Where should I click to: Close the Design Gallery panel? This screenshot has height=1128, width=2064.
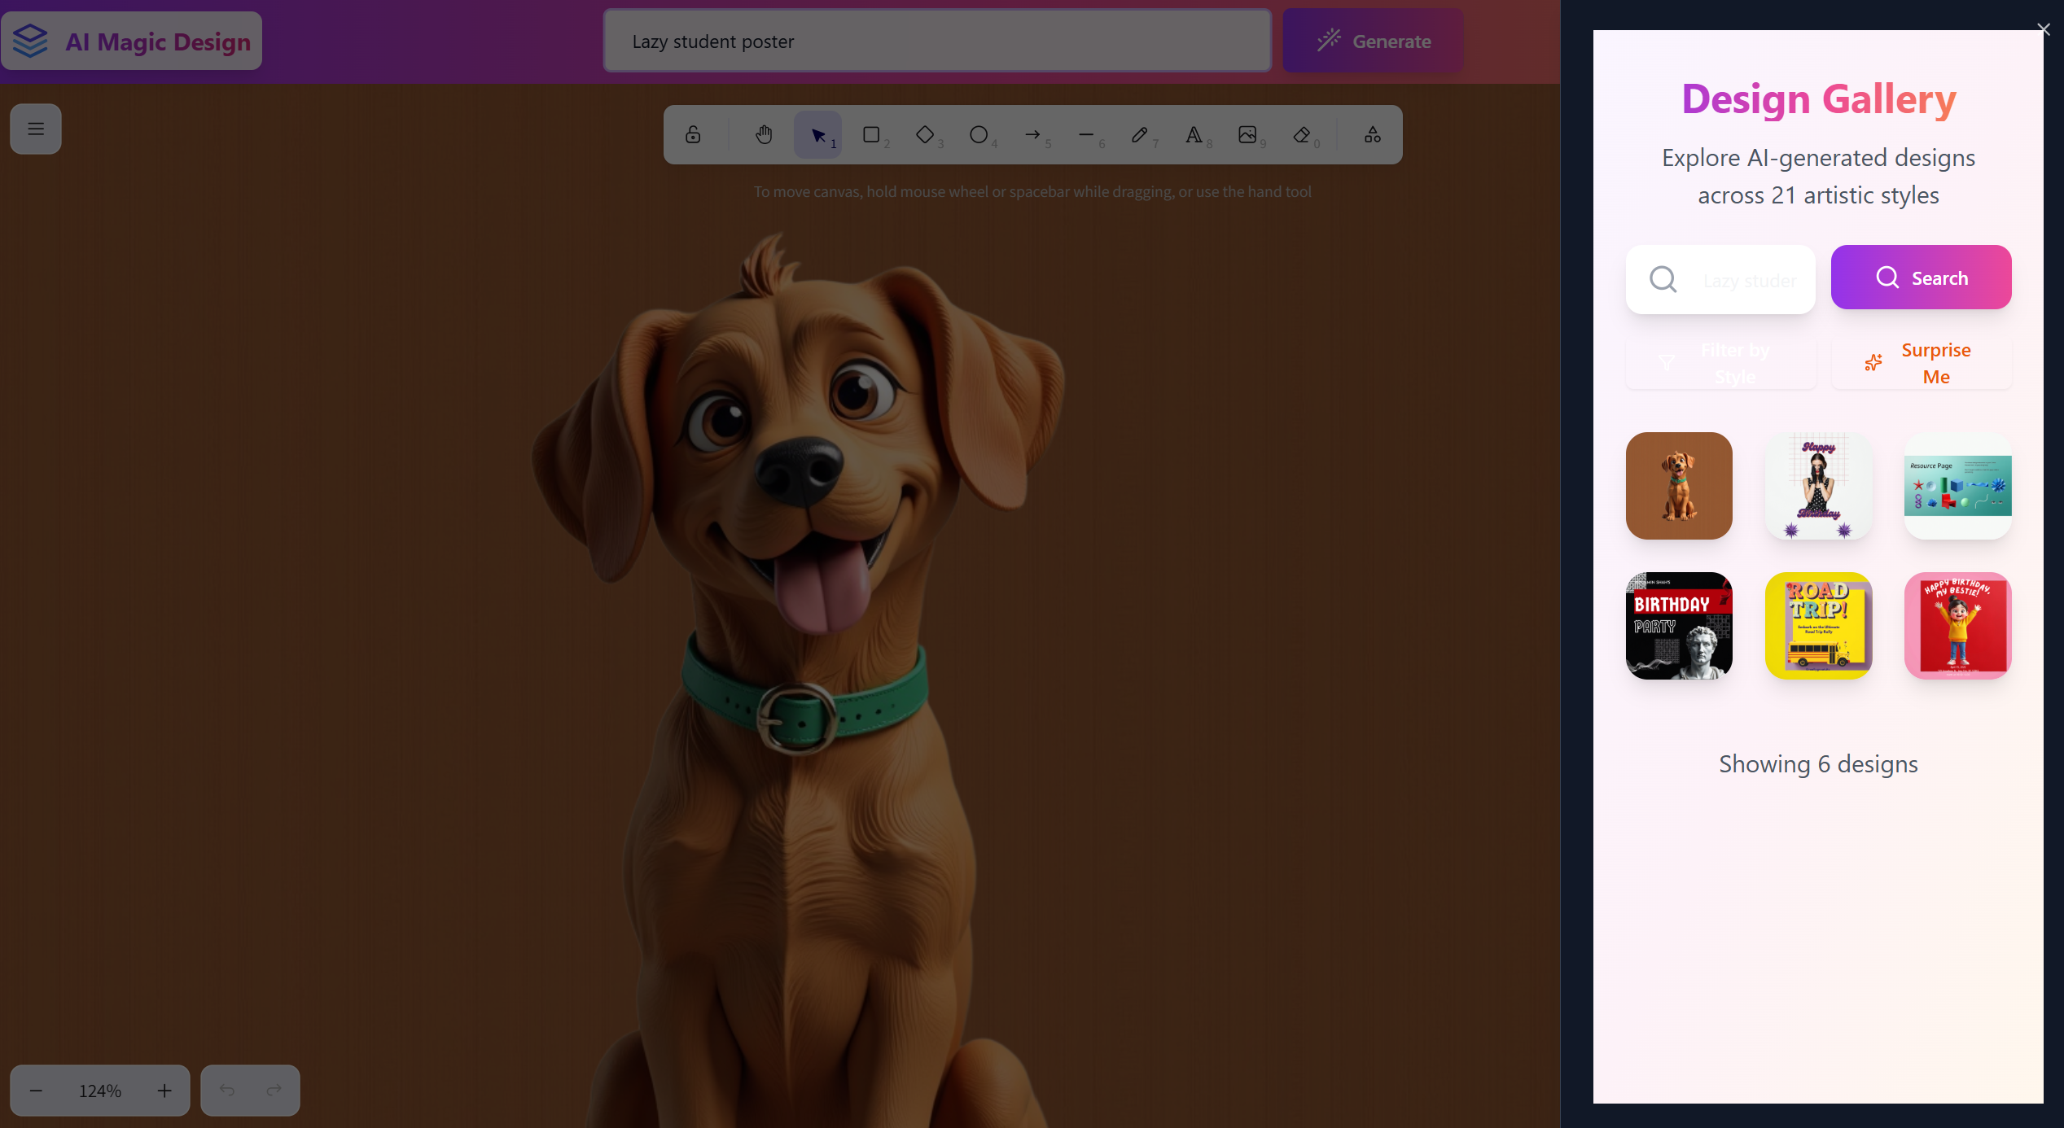pyautogui.click(x=2043, y=30)
